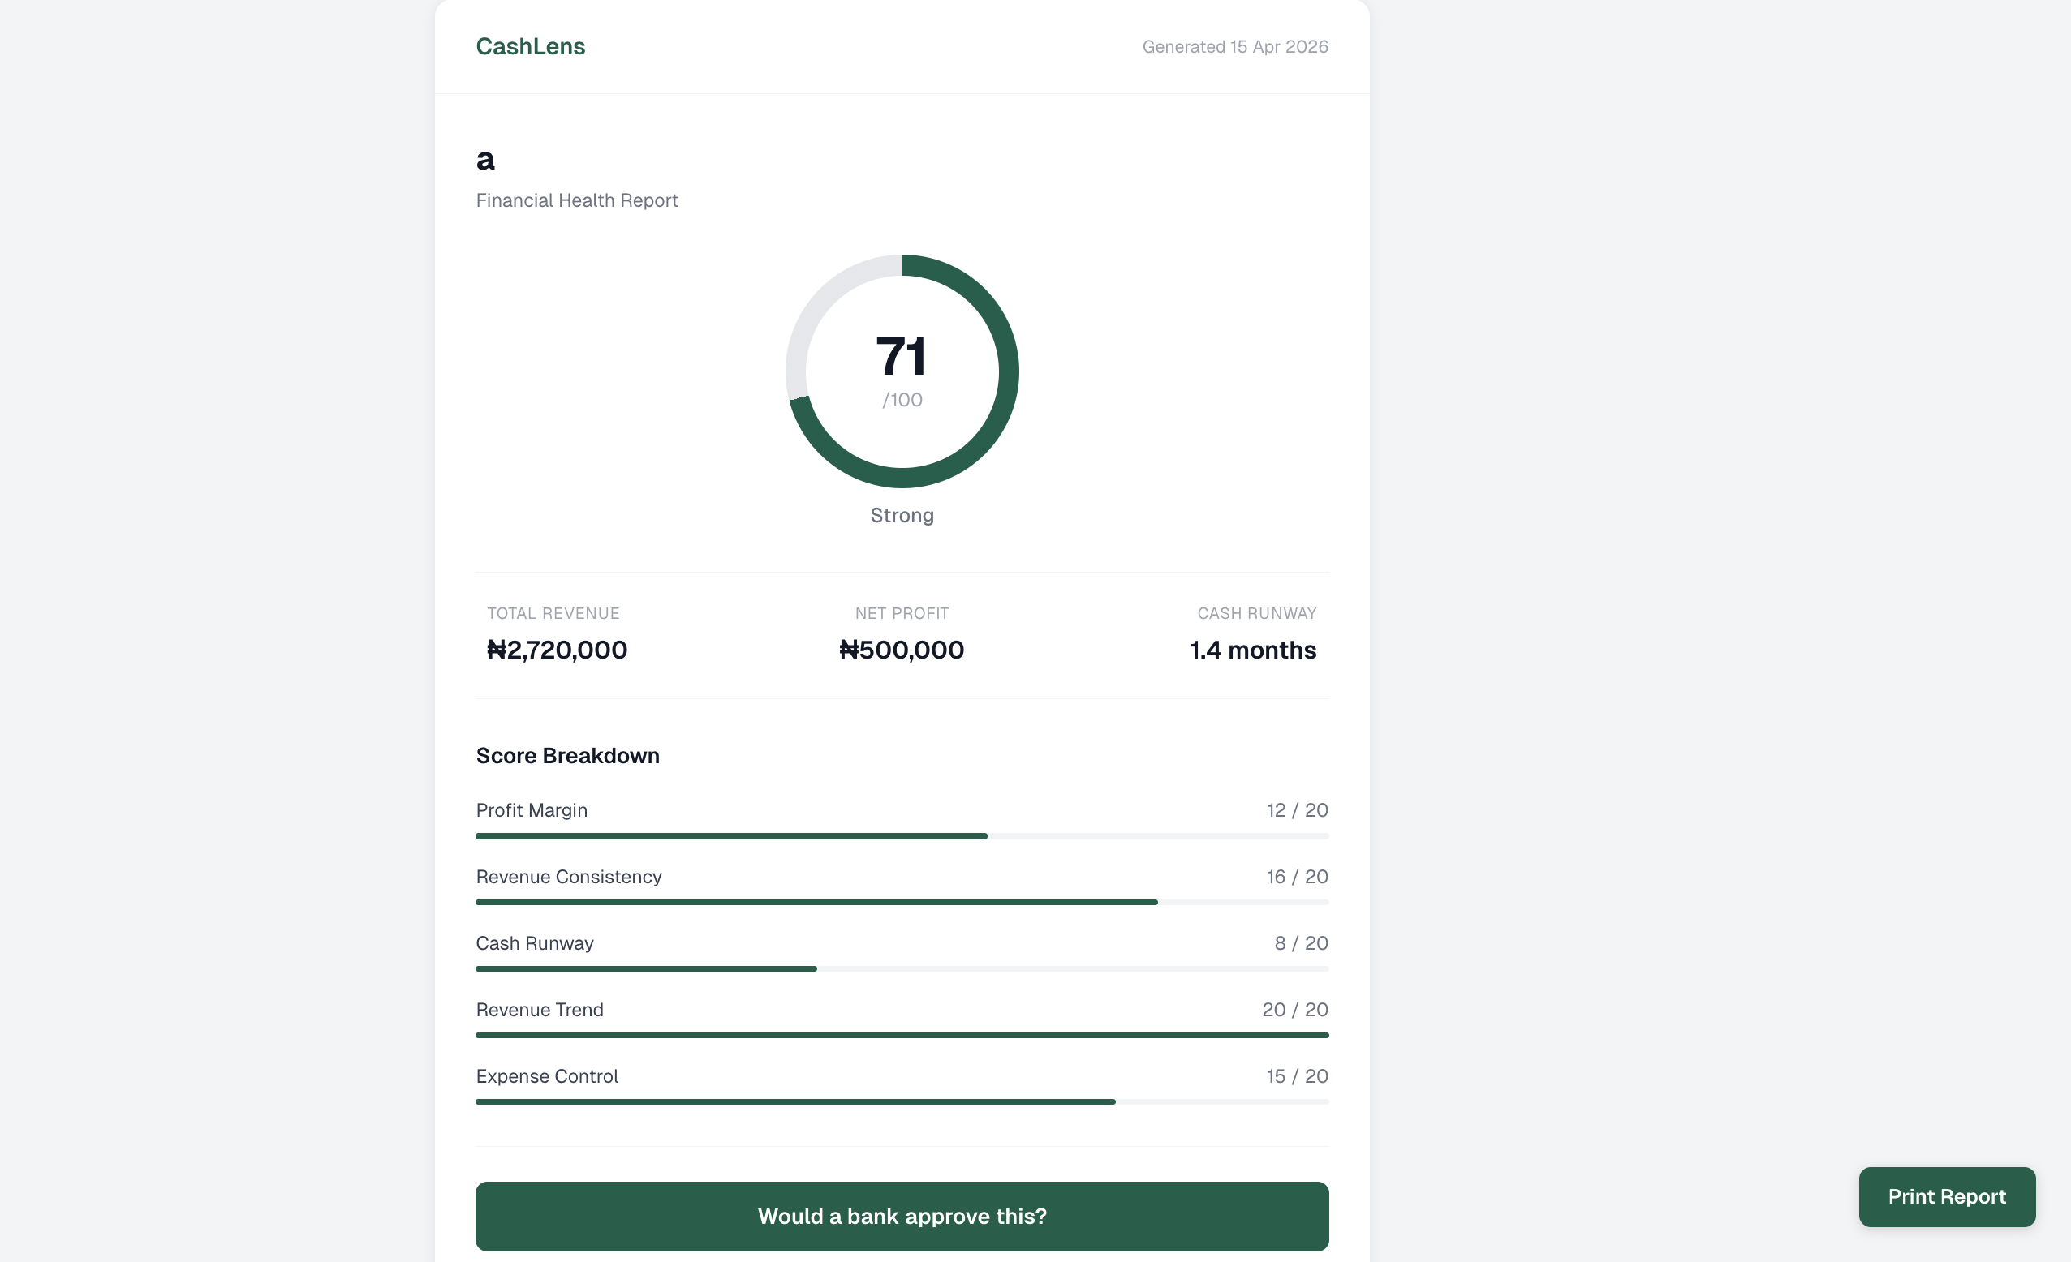Click the Generated 15 Apr 2026 text
This screenshot has height=1262, width=2071.
(x=1234, y=47)
